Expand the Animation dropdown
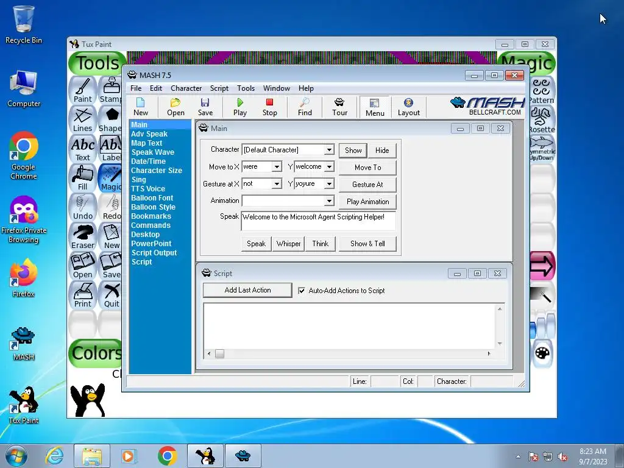This screenshot has width=624, height=468. tap(329, 201)
